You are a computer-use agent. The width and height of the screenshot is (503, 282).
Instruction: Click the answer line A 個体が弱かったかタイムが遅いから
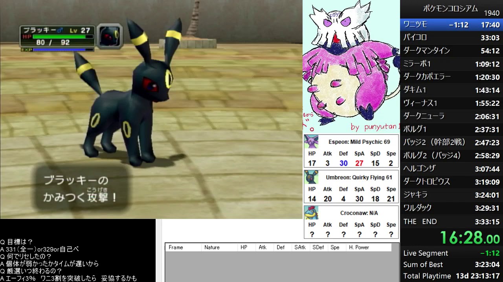coord(50,264)
